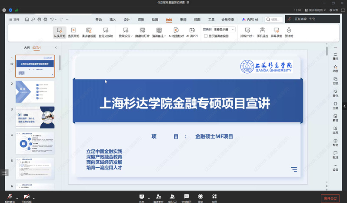347x203 pixels.
Task: Start meeting recording (录制)
Action: 200,198
